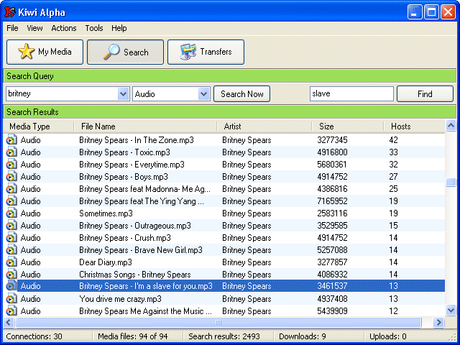The height and width of the screenshot is (345, 460).
Task: Click the audio icon beside Boys.mp3
Action: pos(11,177)
